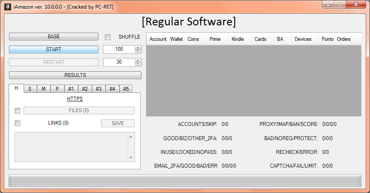Screen dimensions: 370x193
Task: Click the FILES (0) button
Action: [79, 110]
